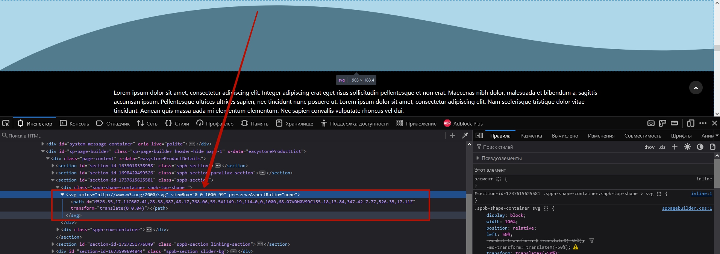This screenshot has width=720, height=254.
Task: Add a new CSS rule with plus icon
Action: (675, 147)
